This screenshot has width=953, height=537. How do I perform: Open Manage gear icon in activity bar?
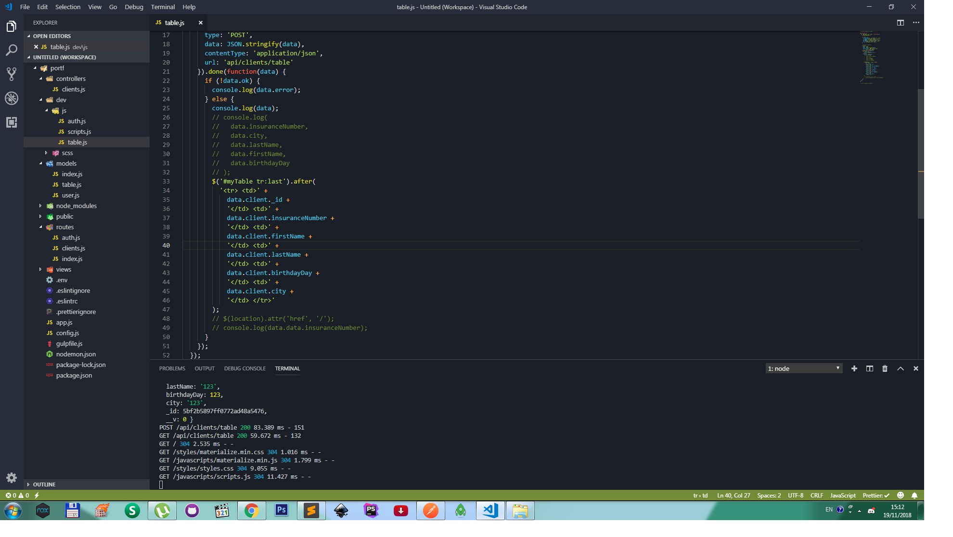[12, 477]
